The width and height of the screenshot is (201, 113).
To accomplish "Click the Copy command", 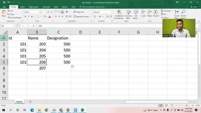I will point(11,14).
